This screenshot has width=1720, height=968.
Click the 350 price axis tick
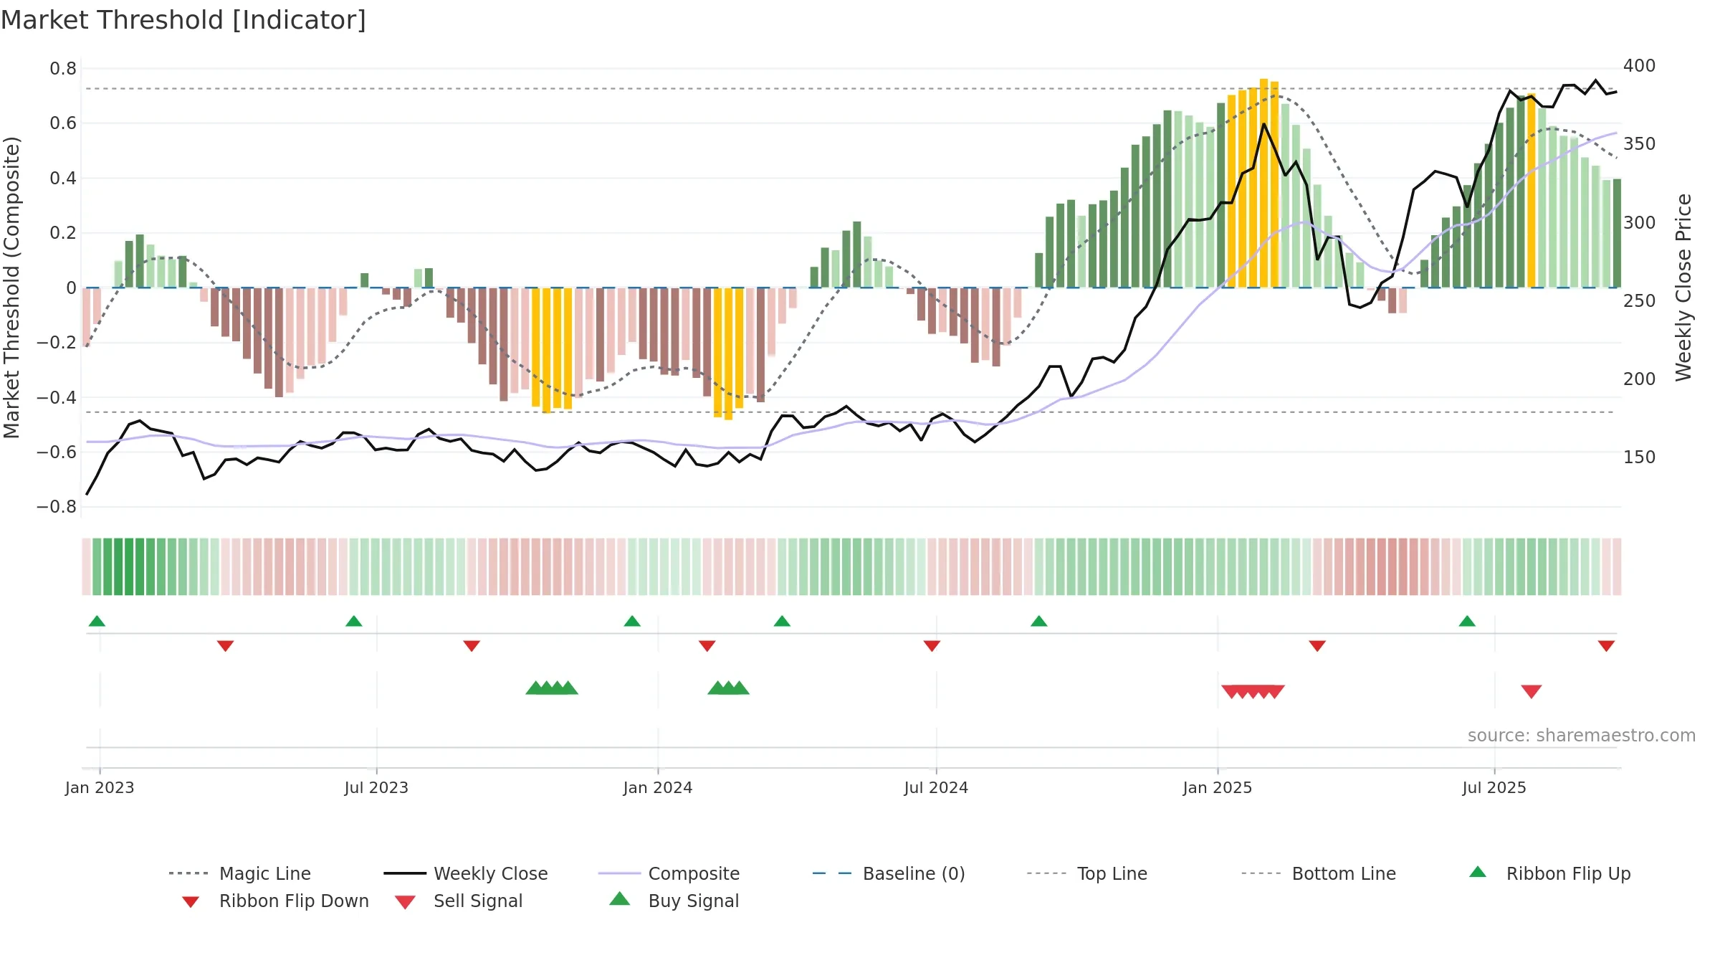[1639, 144]
